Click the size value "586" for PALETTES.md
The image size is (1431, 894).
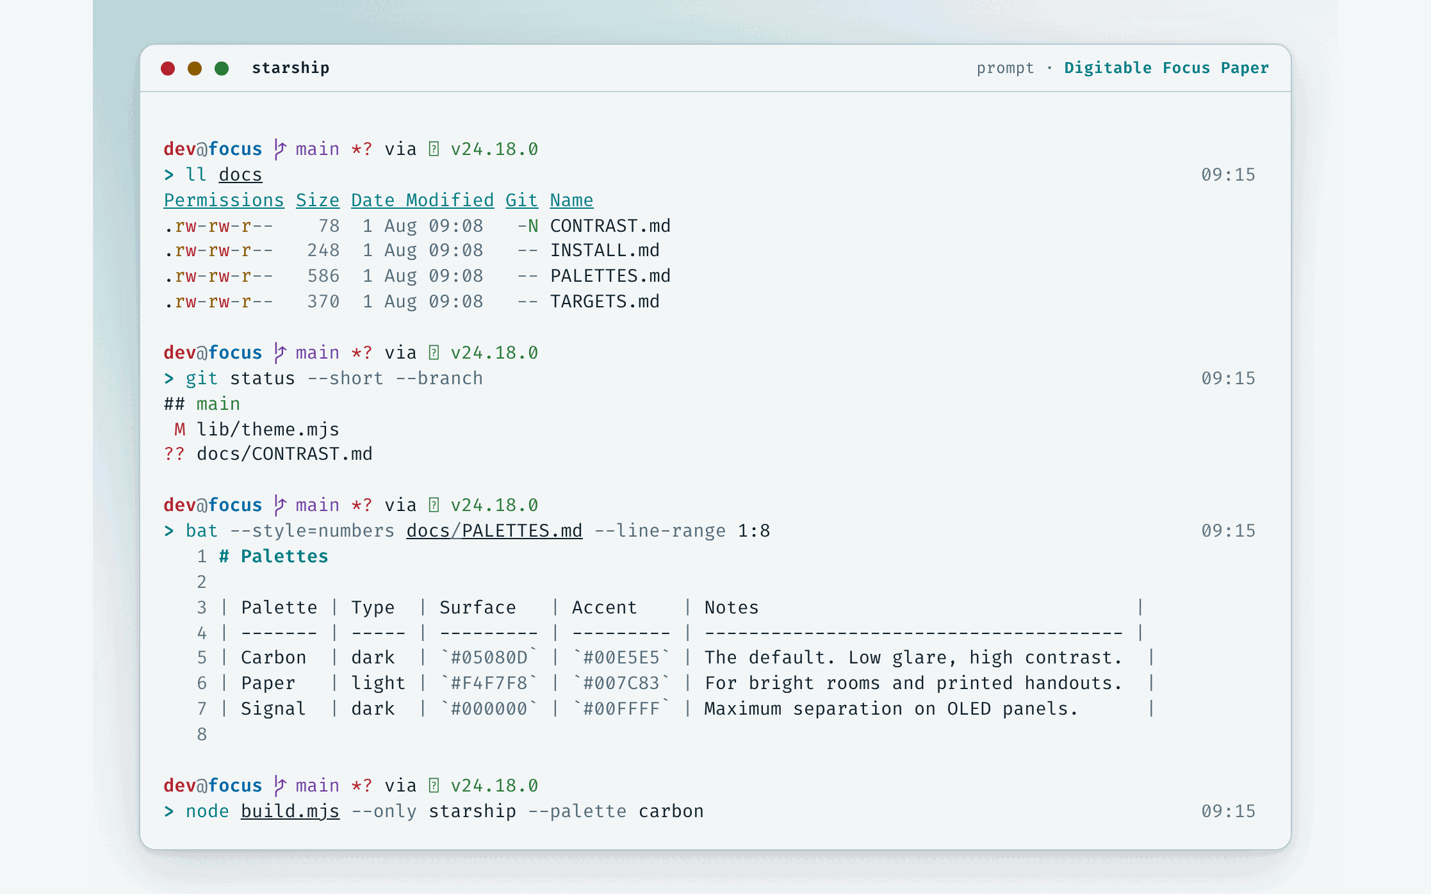pos(323,276)
